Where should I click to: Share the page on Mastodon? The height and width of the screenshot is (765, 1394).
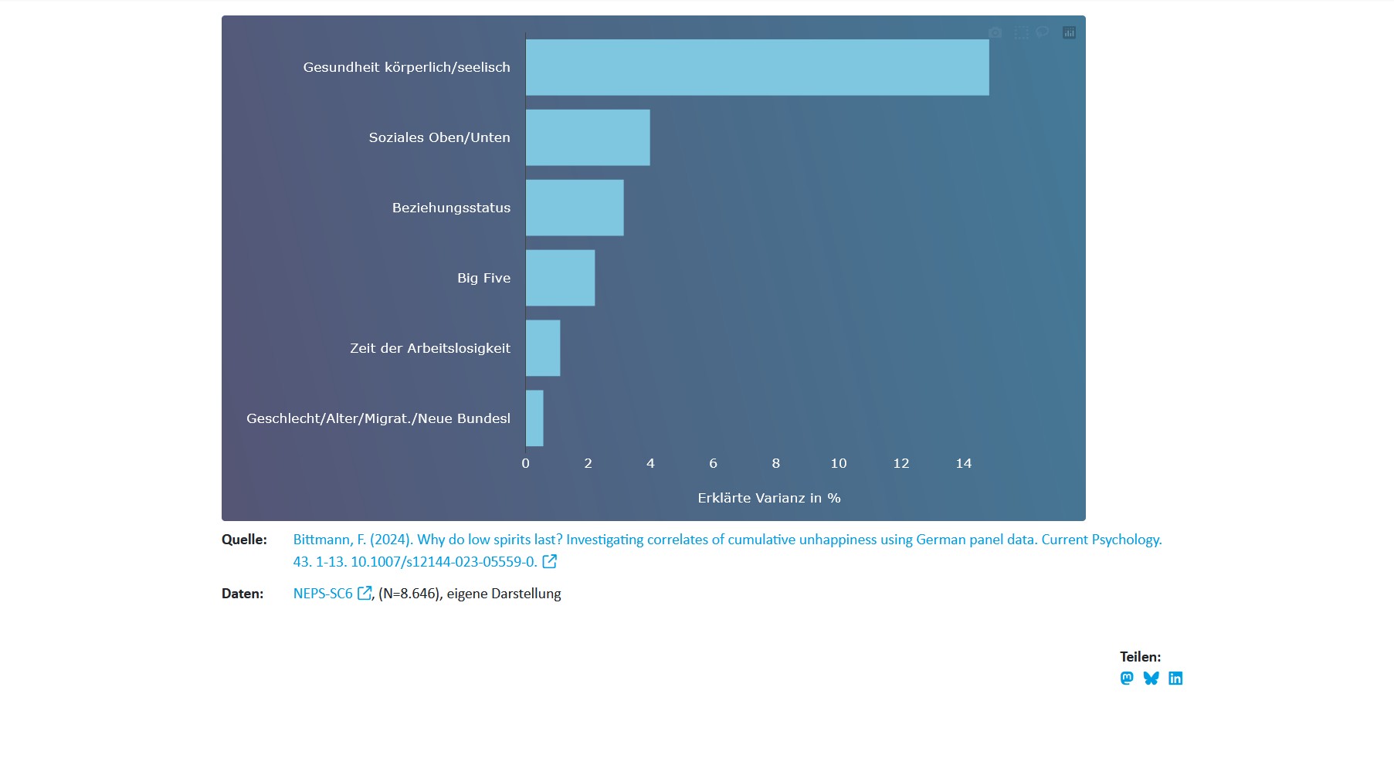point(1127,679)
